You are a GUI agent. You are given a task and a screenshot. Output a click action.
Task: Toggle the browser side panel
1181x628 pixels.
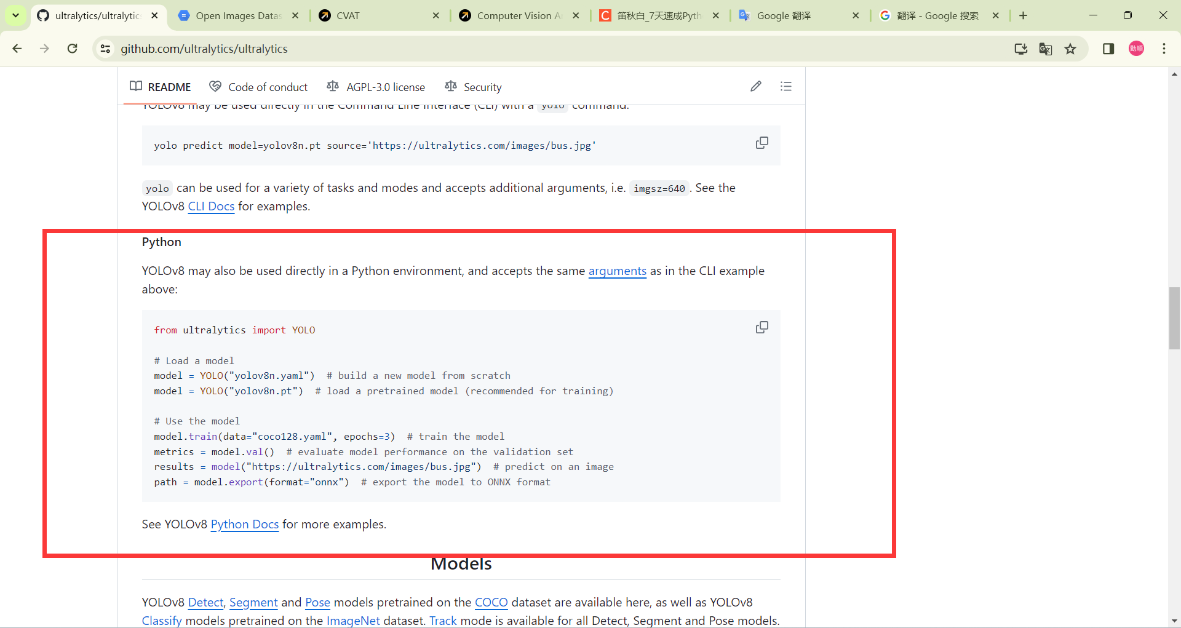click(1108, 49)
